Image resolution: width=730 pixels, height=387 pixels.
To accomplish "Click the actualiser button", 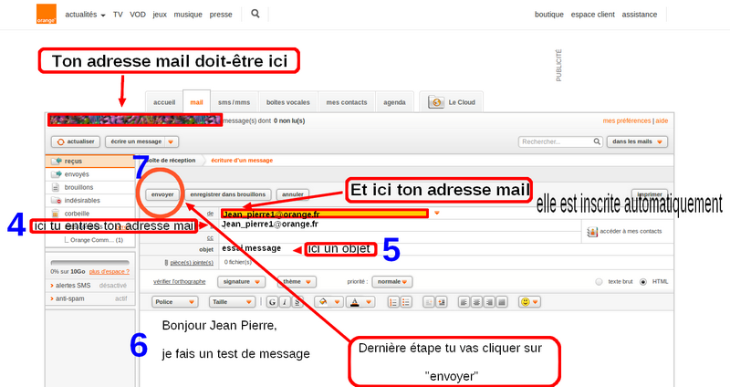I will click(x=76, y=141).
